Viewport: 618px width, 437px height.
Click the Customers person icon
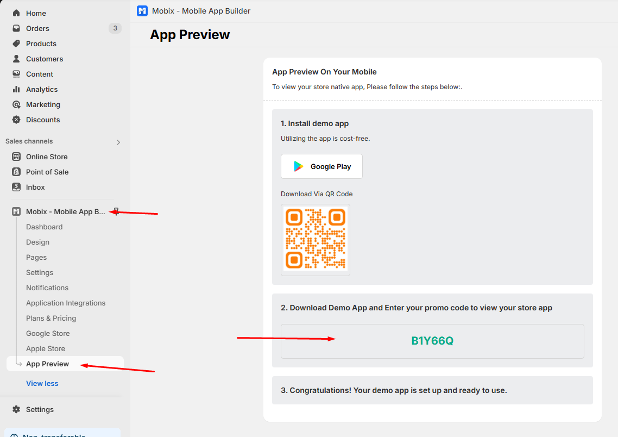16,59
